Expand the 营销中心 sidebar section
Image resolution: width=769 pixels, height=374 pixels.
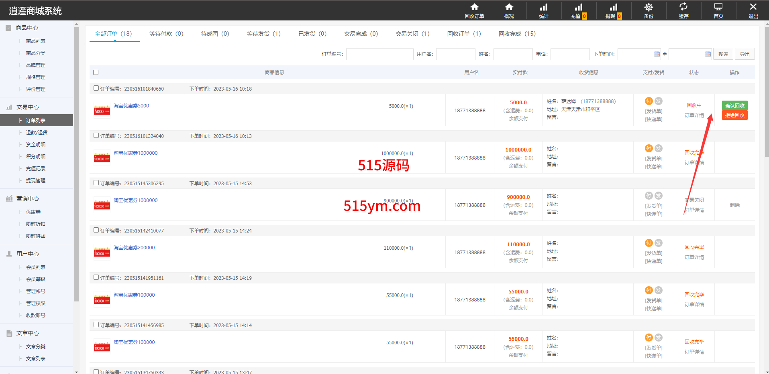click(x=27, y=198)
